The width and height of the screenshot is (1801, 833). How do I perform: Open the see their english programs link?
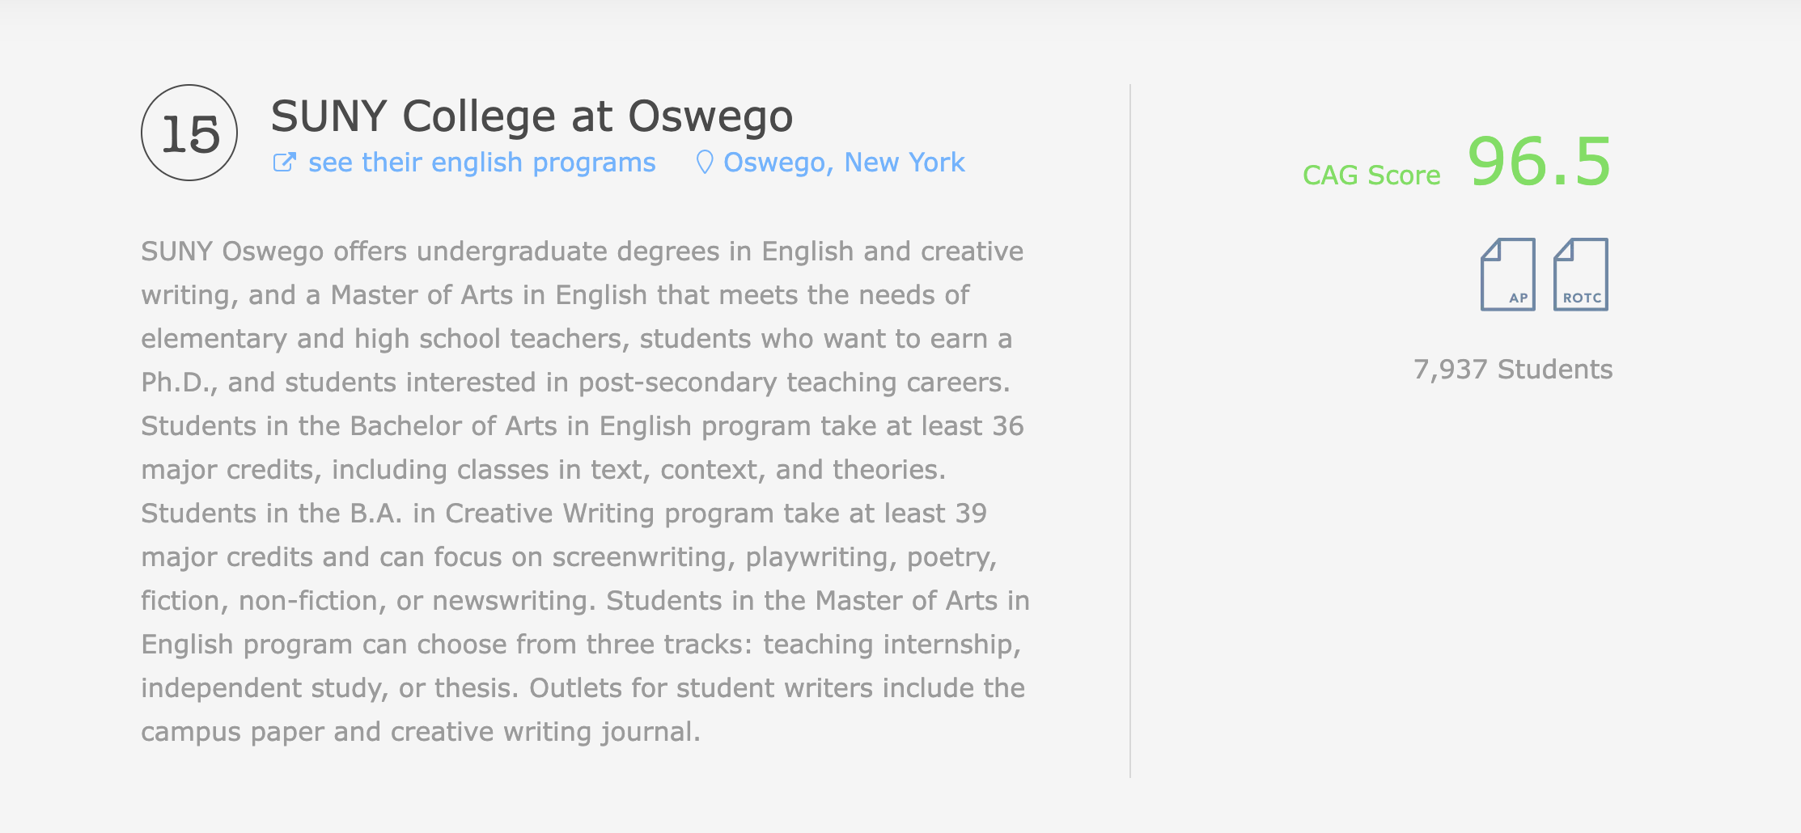click(482, 163)
